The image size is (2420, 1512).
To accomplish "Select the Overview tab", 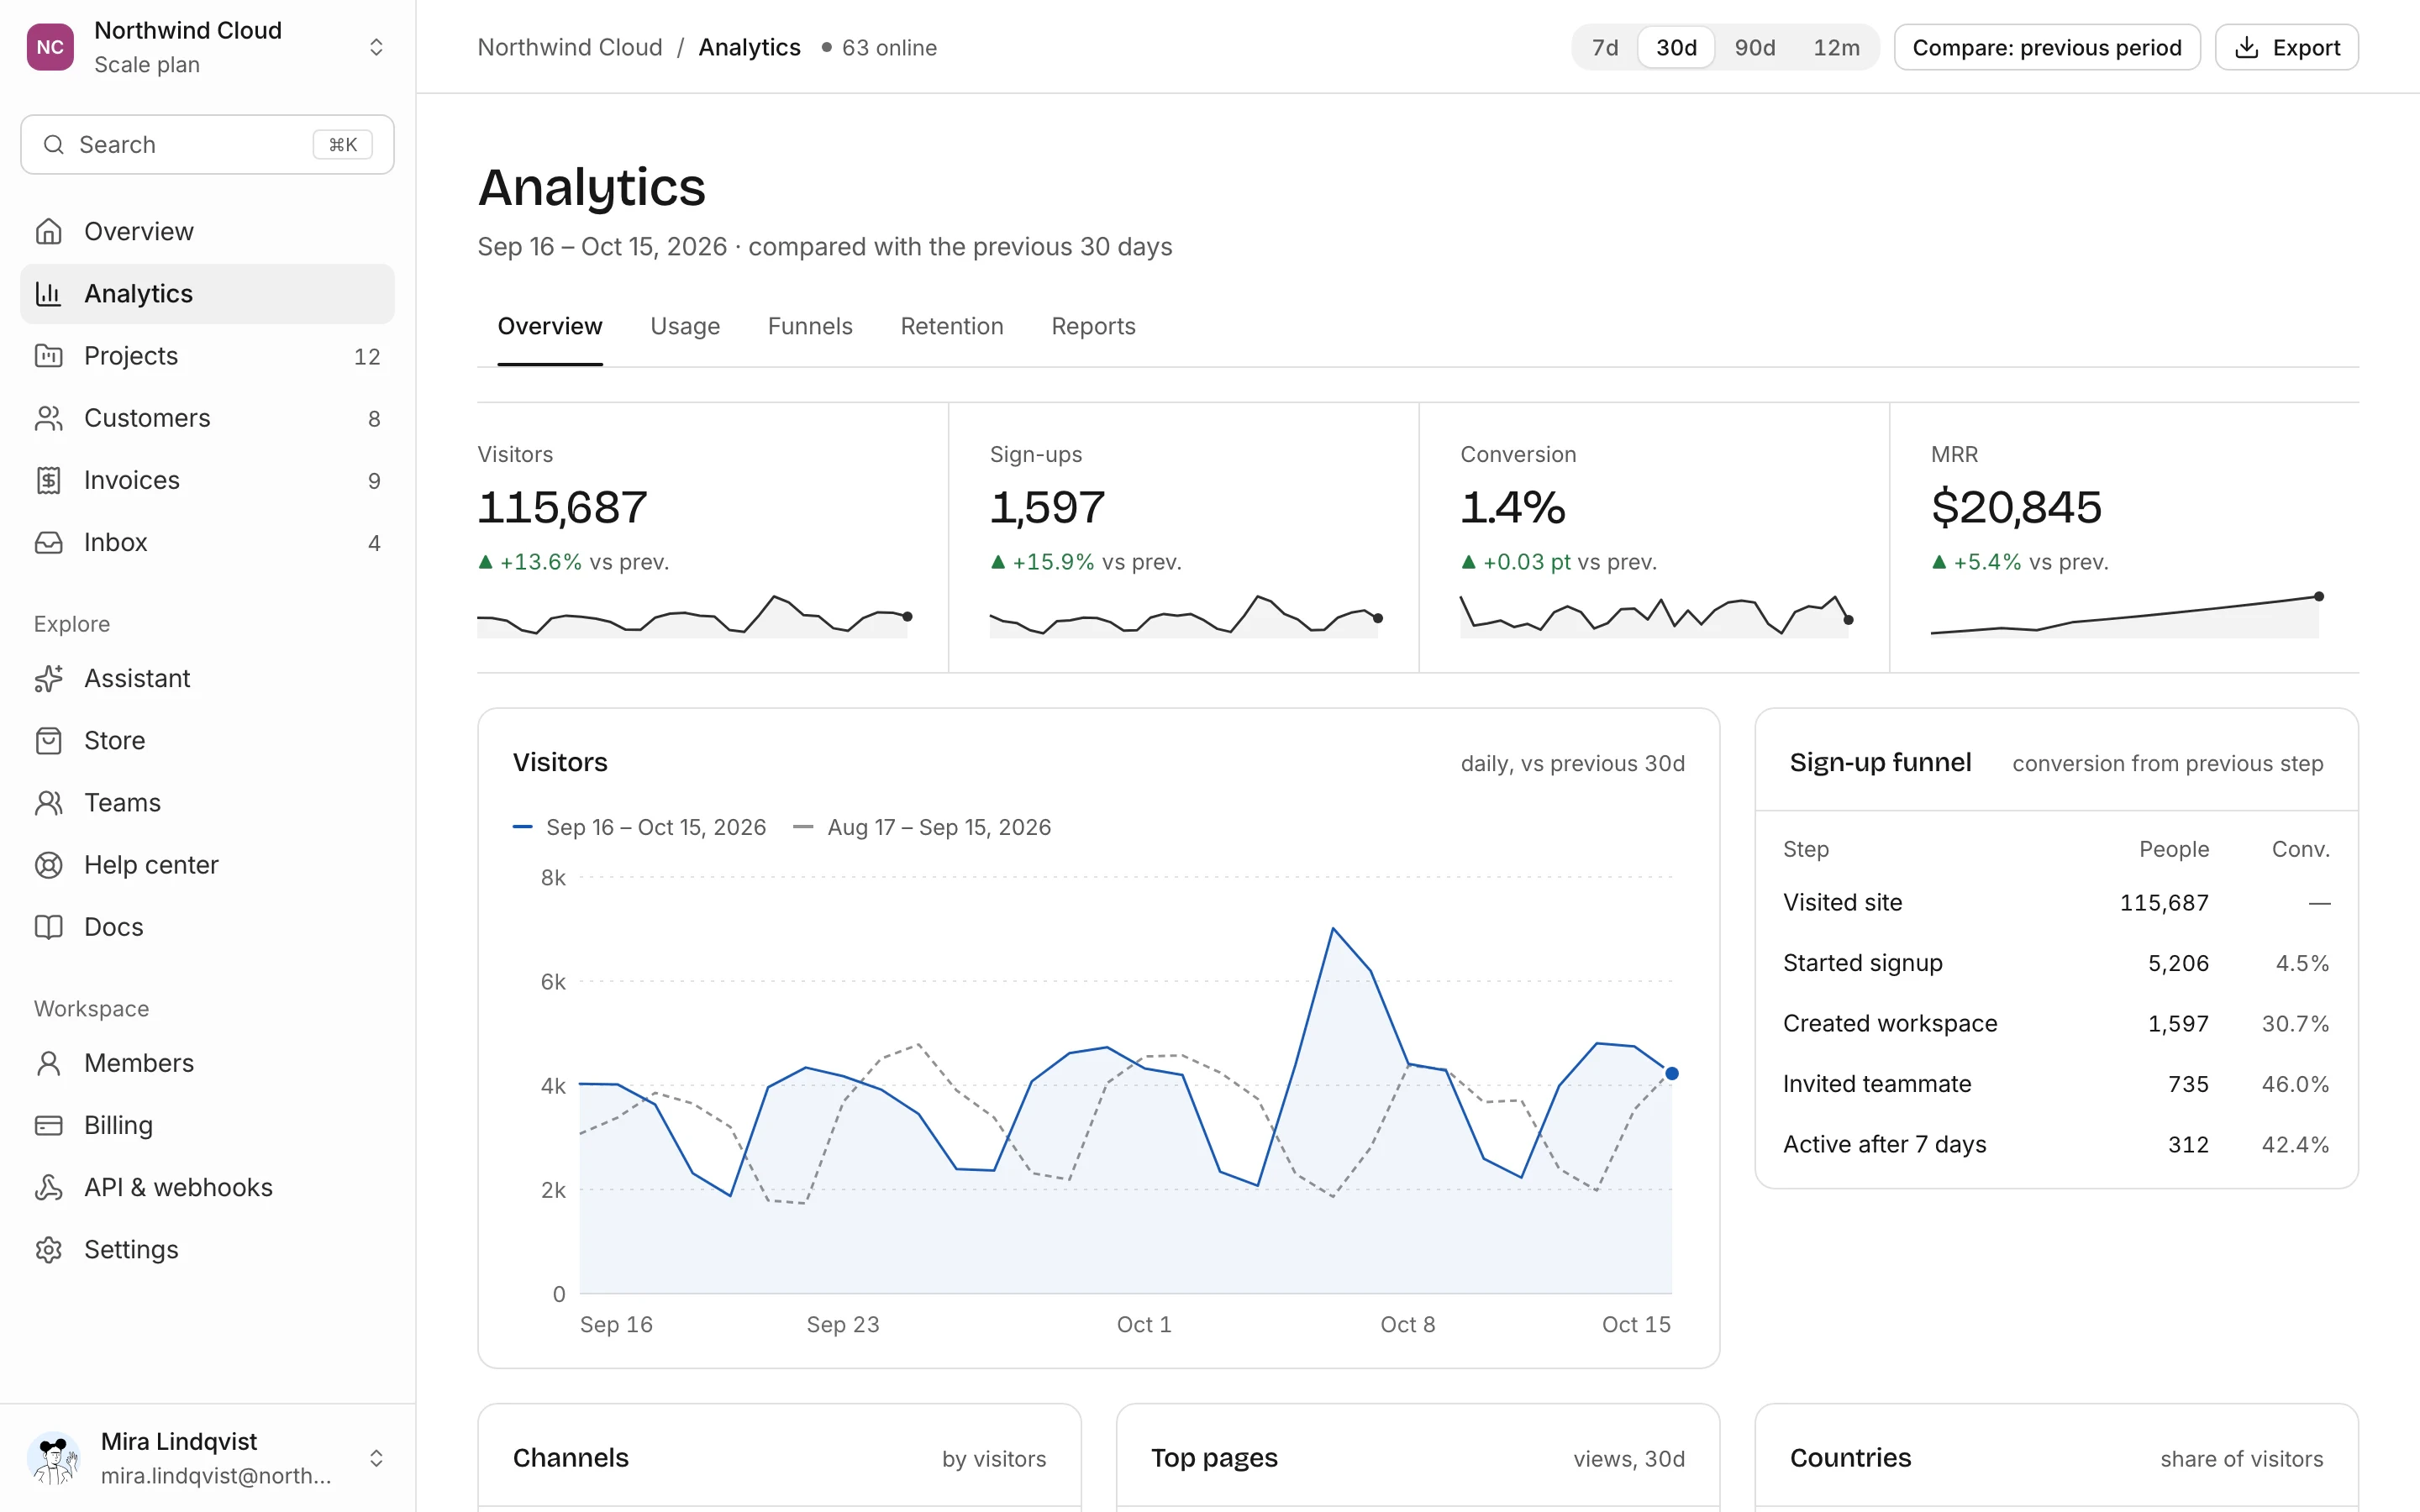I will [550, 326].
